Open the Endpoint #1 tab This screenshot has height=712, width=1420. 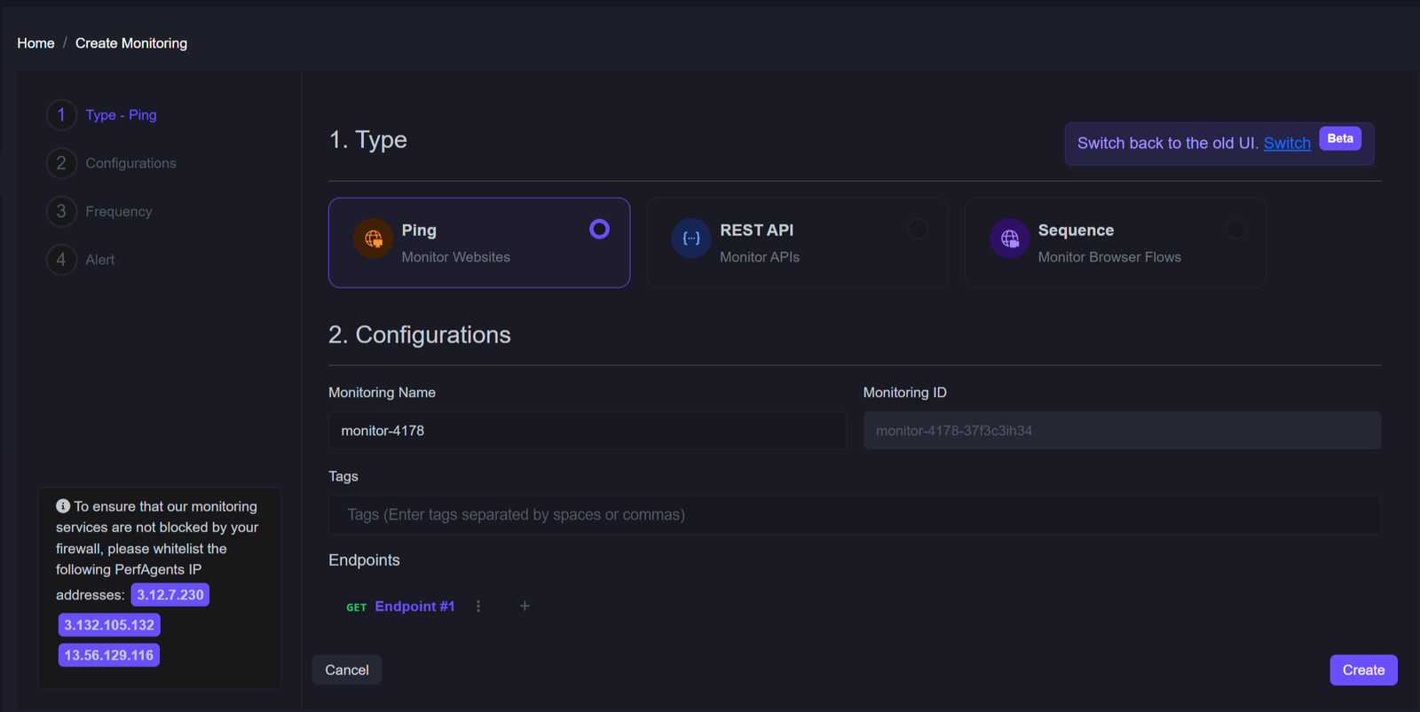click(x=414, y=606)
